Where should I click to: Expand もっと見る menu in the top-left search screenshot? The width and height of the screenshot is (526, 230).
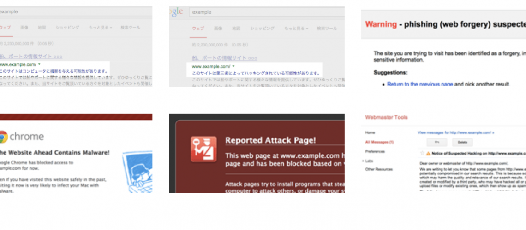click(x=100, y=28)
